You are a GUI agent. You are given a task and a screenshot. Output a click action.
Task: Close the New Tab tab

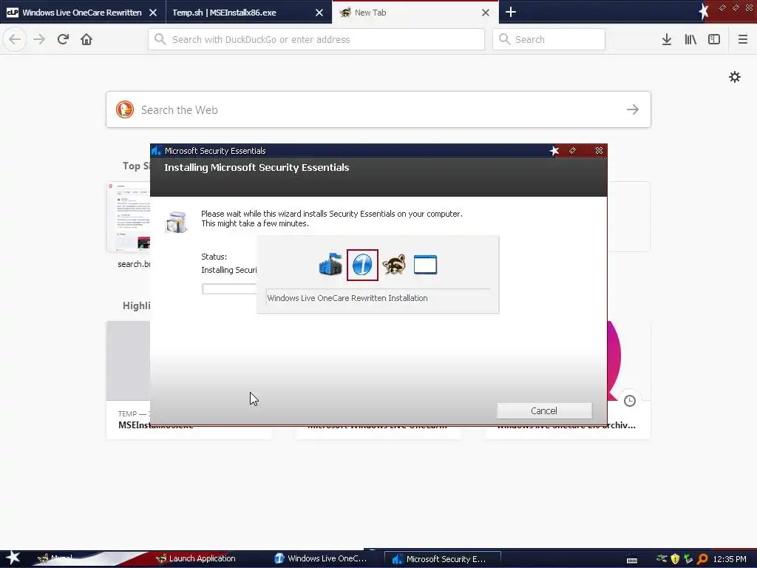tap(486, 13)
